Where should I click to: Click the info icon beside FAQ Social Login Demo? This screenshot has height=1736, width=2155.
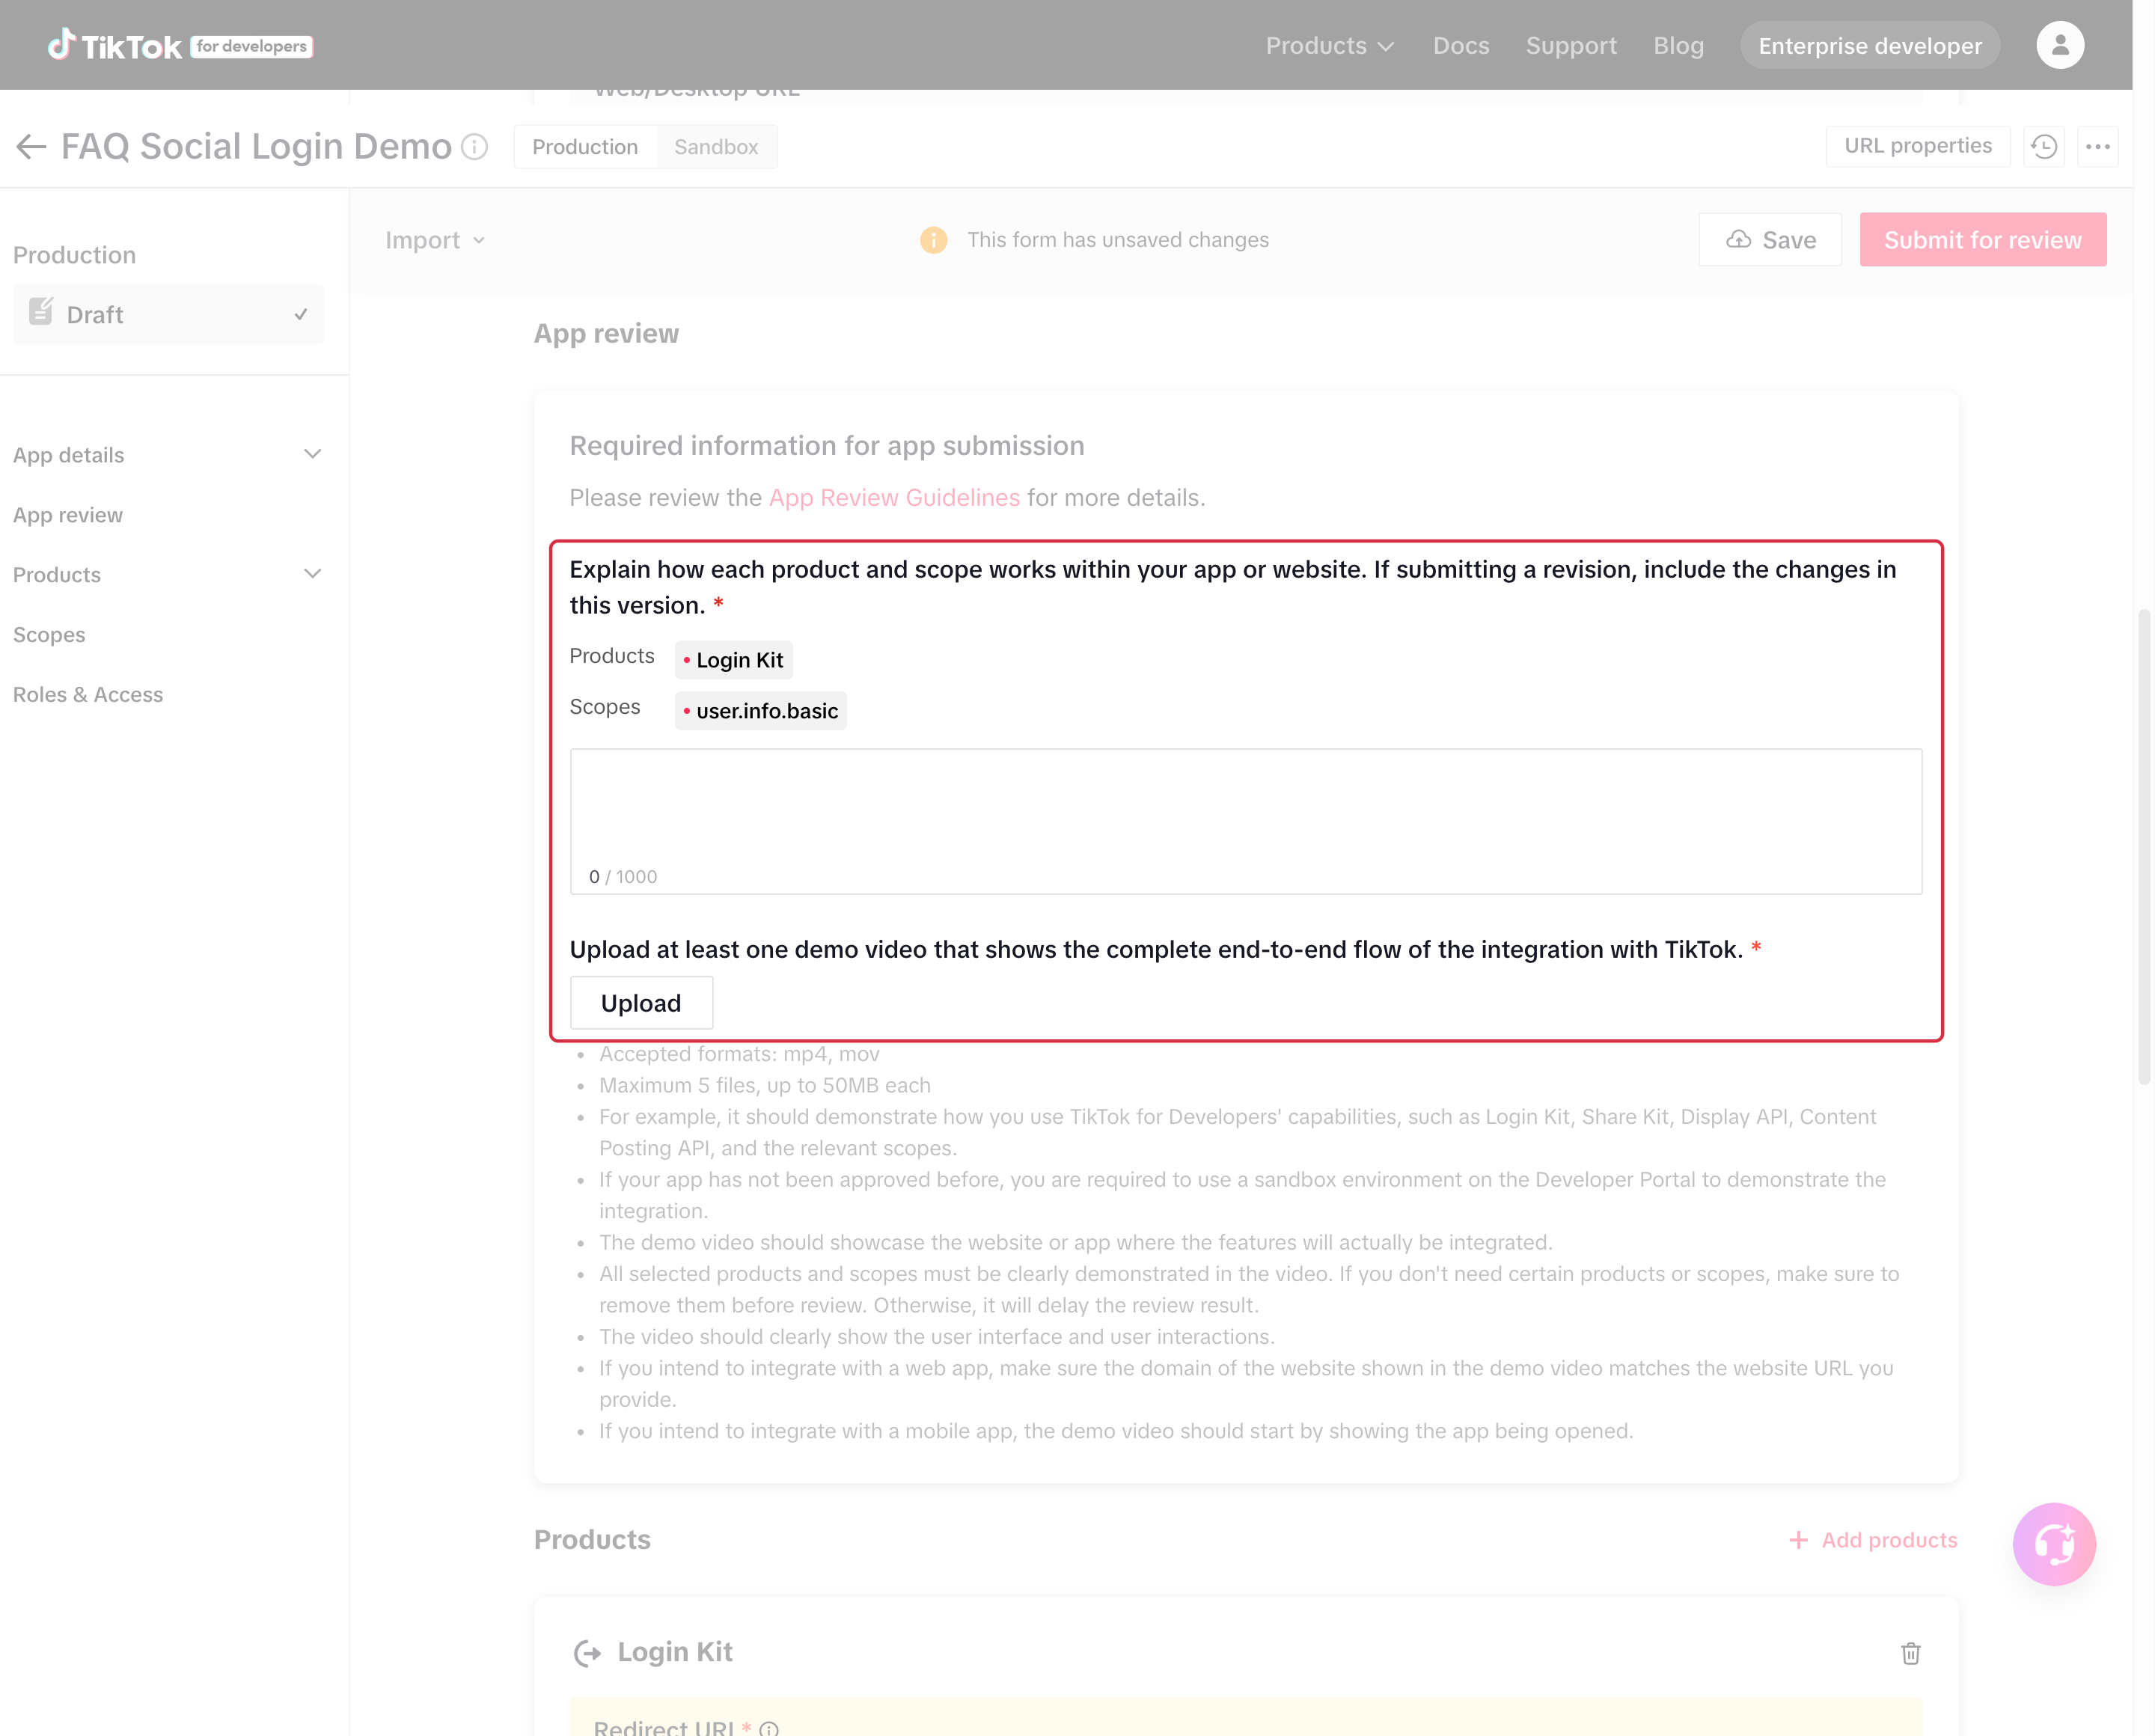click(x=475, y=147)
